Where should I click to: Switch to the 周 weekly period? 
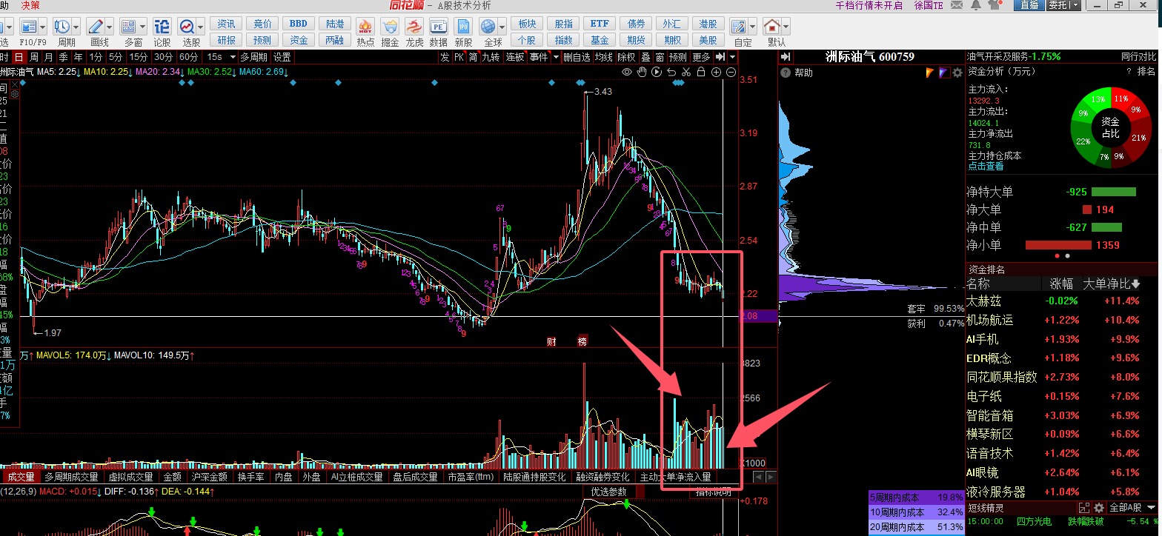(34, 57)
